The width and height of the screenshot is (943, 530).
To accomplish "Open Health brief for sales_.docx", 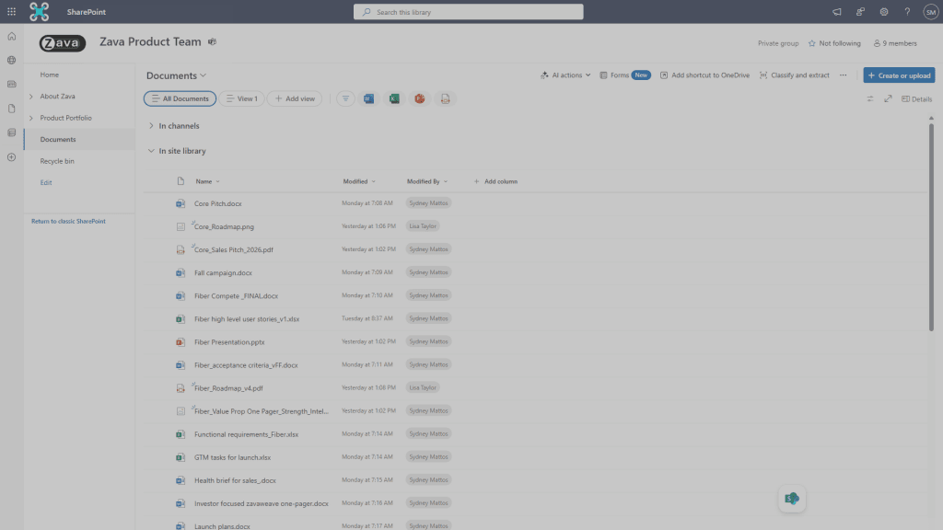I will [235, 480].
